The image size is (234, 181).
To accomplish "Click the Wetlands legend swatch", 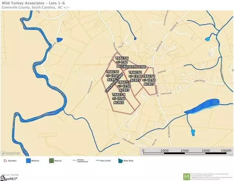I will click(27, 160).
